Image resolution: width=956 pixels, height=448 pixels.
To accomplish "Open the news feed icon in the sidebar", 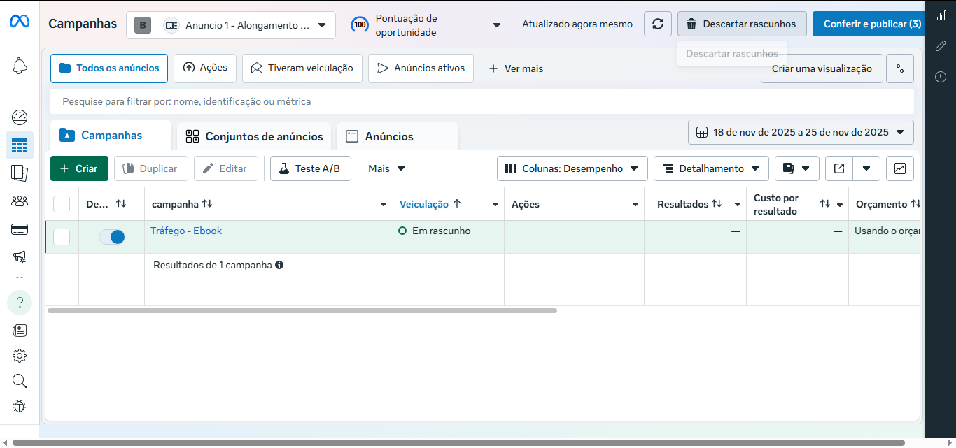I will point(20,330).
